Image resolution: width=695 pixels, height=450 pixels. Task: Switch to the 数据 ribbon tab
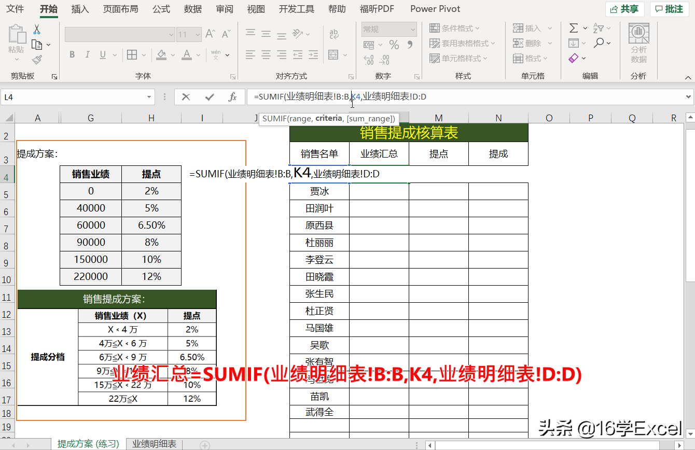tap(193, 9)
